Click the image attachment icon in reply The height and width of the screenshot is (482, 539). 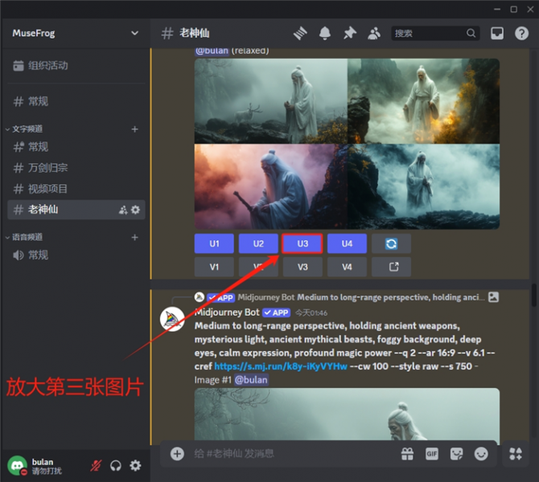coord(493,297)
